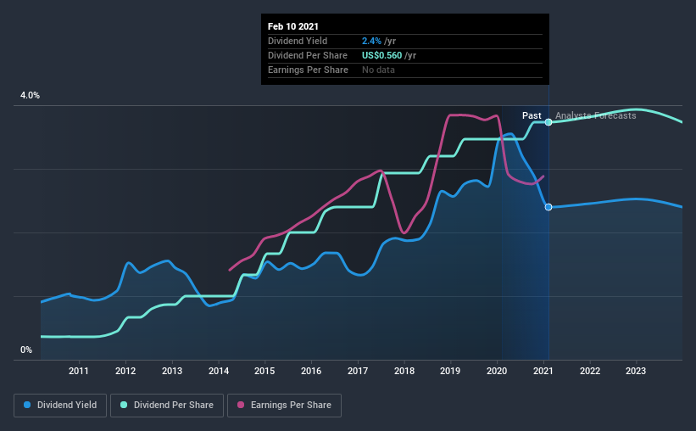Click the Past label on the chart
This screenshot has width=696, height=431.
click(x=532, y=115)
